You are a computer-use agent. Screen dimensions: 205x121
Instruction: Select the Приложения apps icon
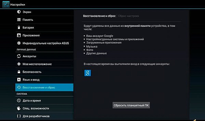click(x=19, y=35)
